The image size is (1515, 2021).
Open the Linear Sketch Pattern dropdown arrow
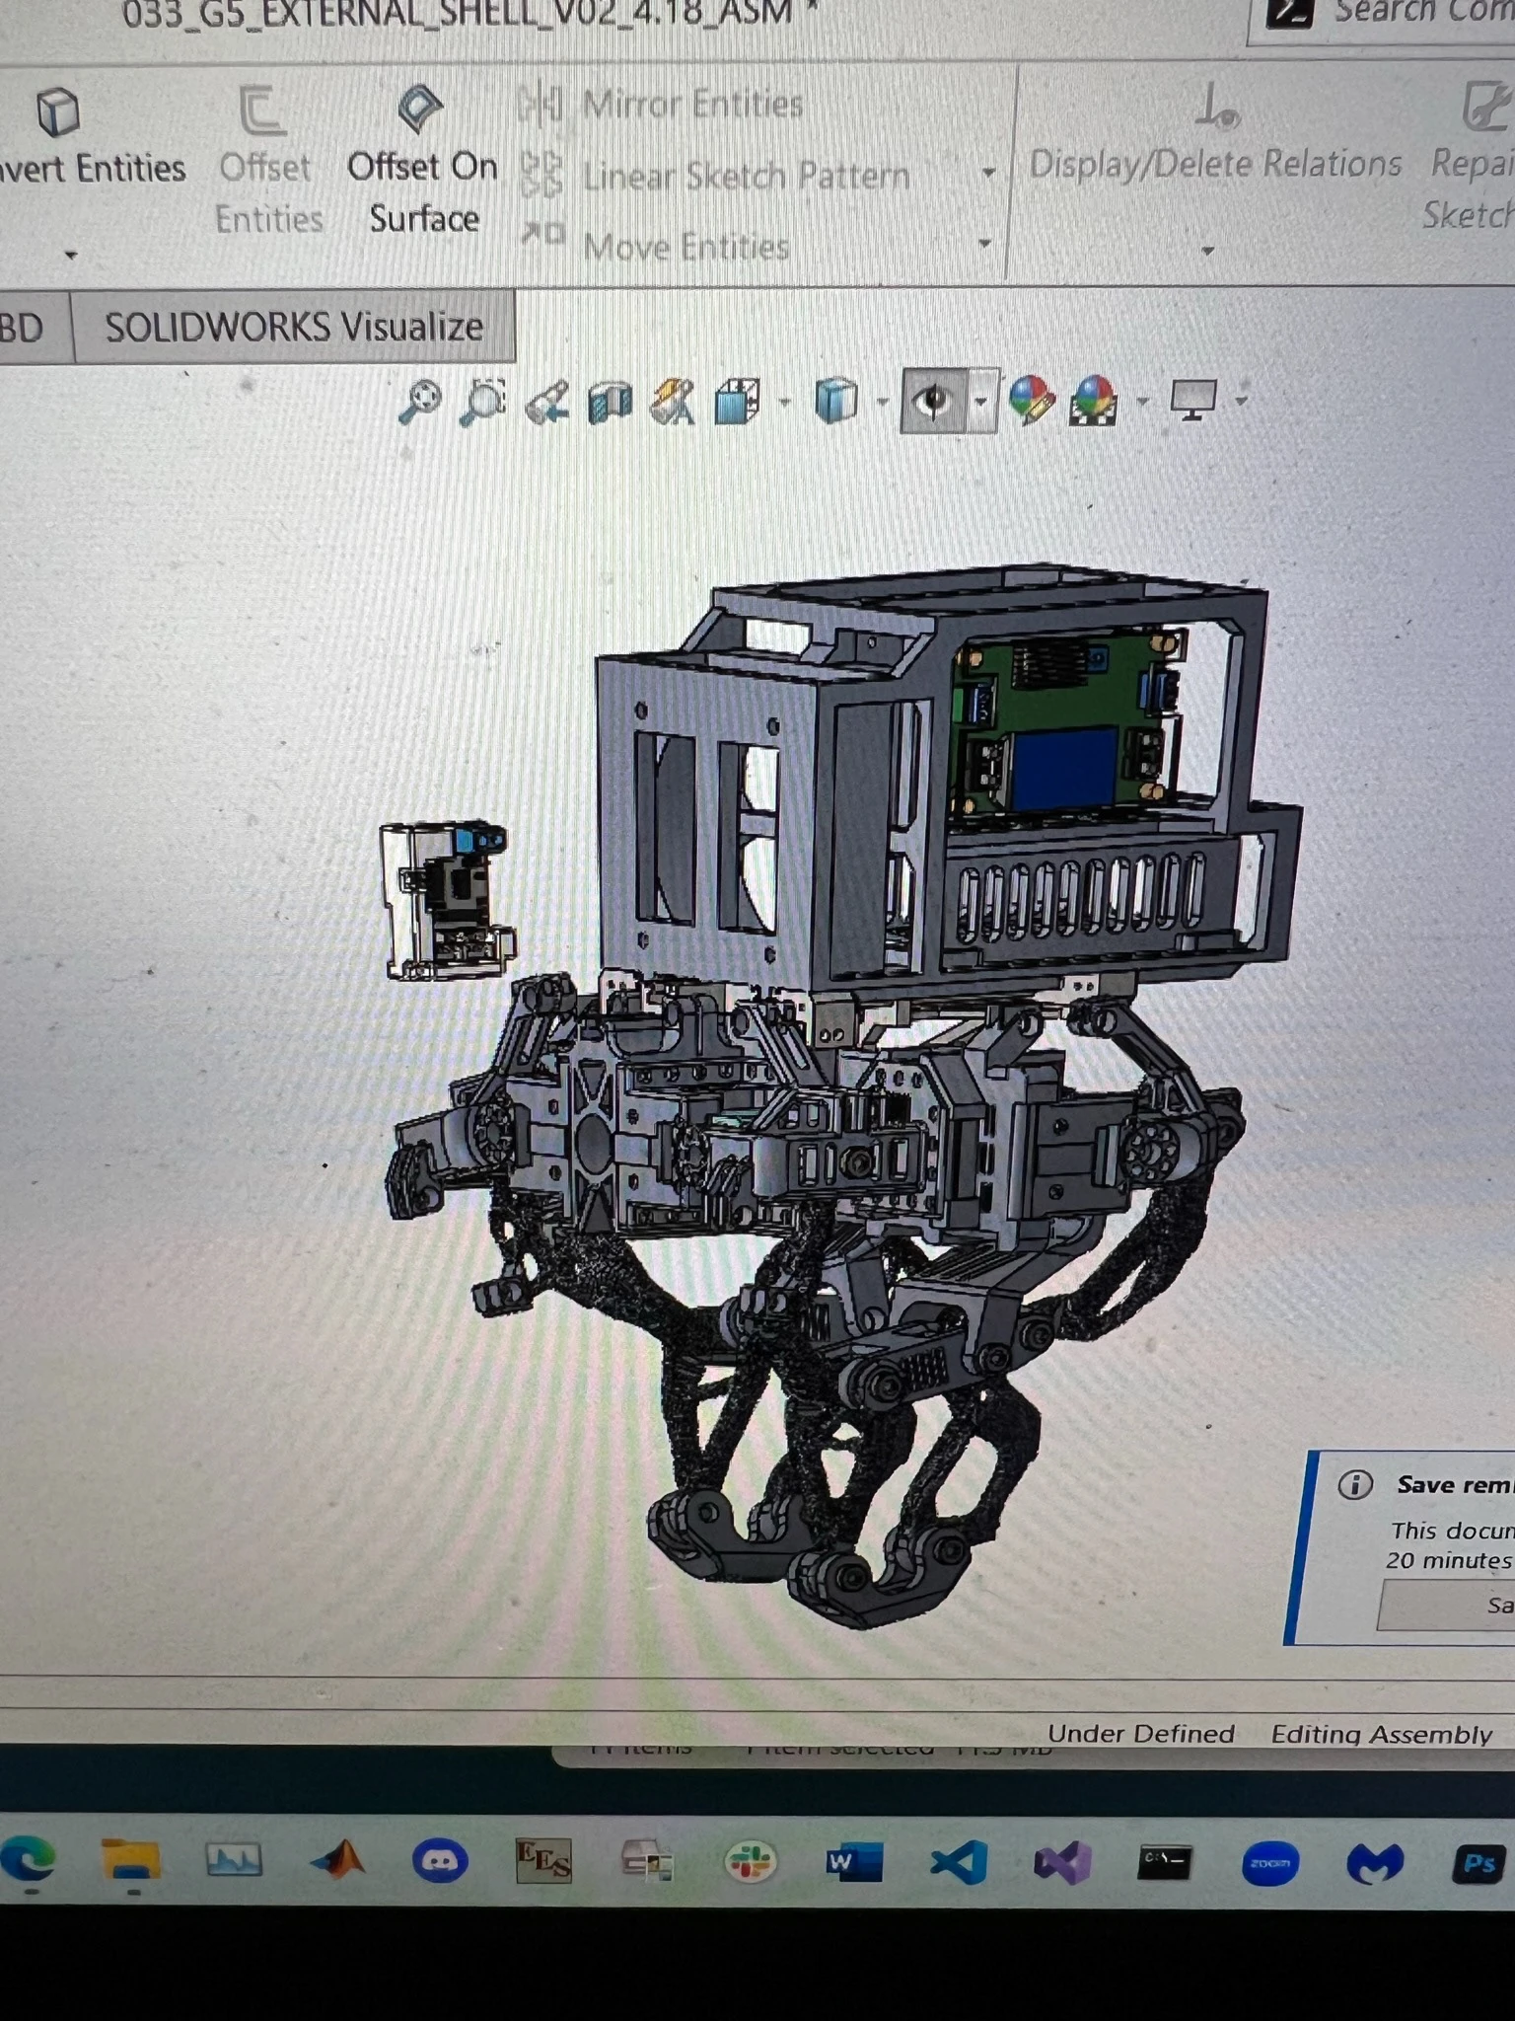988,174
